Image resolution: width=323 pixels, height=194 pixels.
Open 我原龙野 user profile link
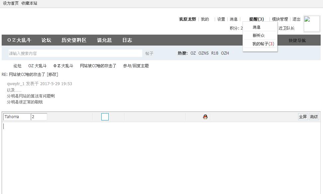tap(187, 19)
